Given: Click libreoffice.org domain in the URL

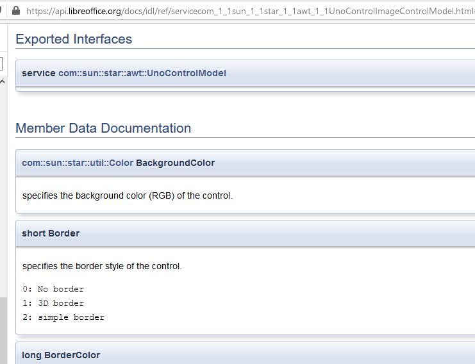Looking at the screenshot, I should [96, 11].
